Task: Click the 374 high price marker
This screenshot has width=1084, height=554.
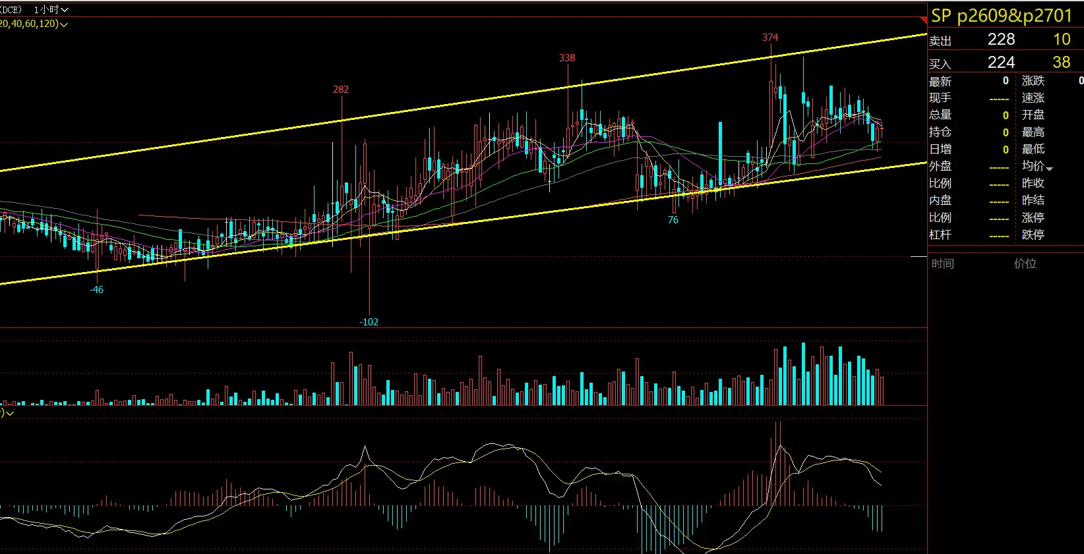Action: (x=769, y=38)
